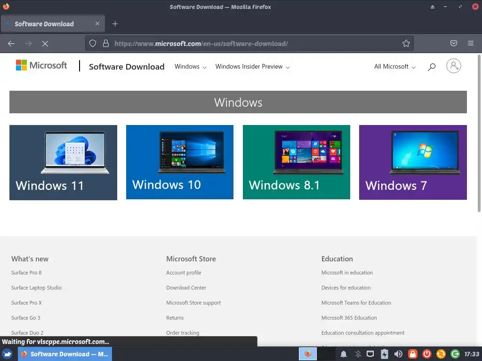482x361 pixels.
Task: Click the Microsoft Store footer heading
Action: (191, 259)
